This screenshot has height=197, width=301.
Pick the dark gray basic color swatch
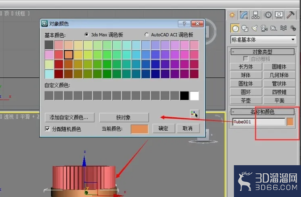(49, 45)
